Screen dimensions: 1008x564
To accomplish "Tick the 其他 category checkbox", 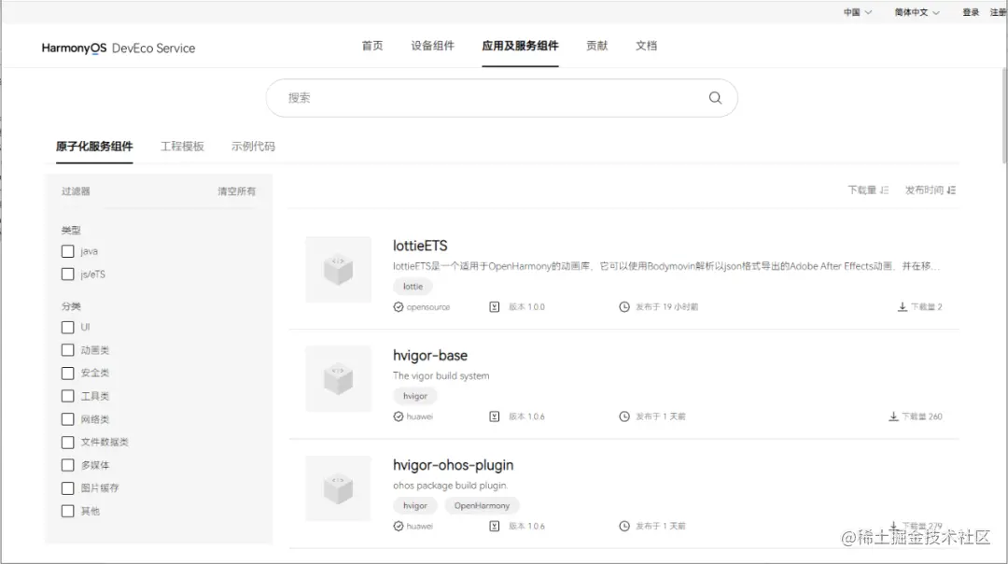I will (x=67, y=511).
